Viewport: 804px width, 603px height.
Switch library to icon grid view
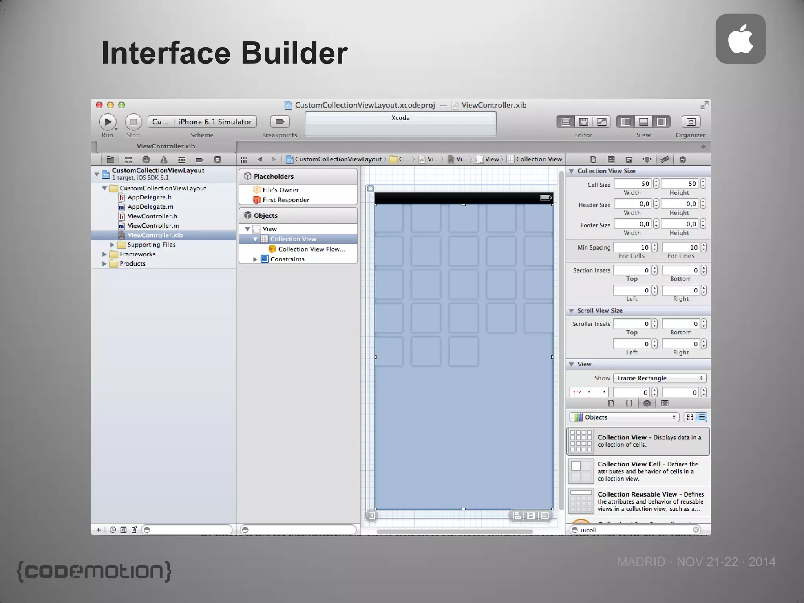(x=690, y=417)
